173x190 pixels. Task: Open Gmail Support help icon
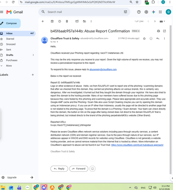139,12
